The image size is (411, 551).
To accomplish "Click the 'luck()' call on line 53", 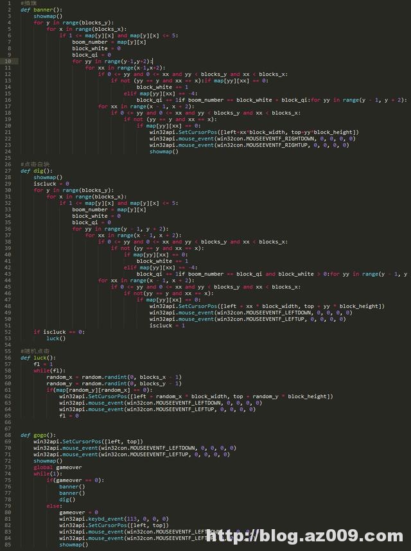I will tap(56, 338).
